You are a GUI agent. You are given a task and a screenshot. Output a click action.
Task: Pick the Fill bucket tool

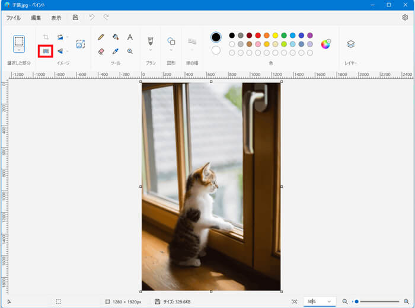point(116,37)
